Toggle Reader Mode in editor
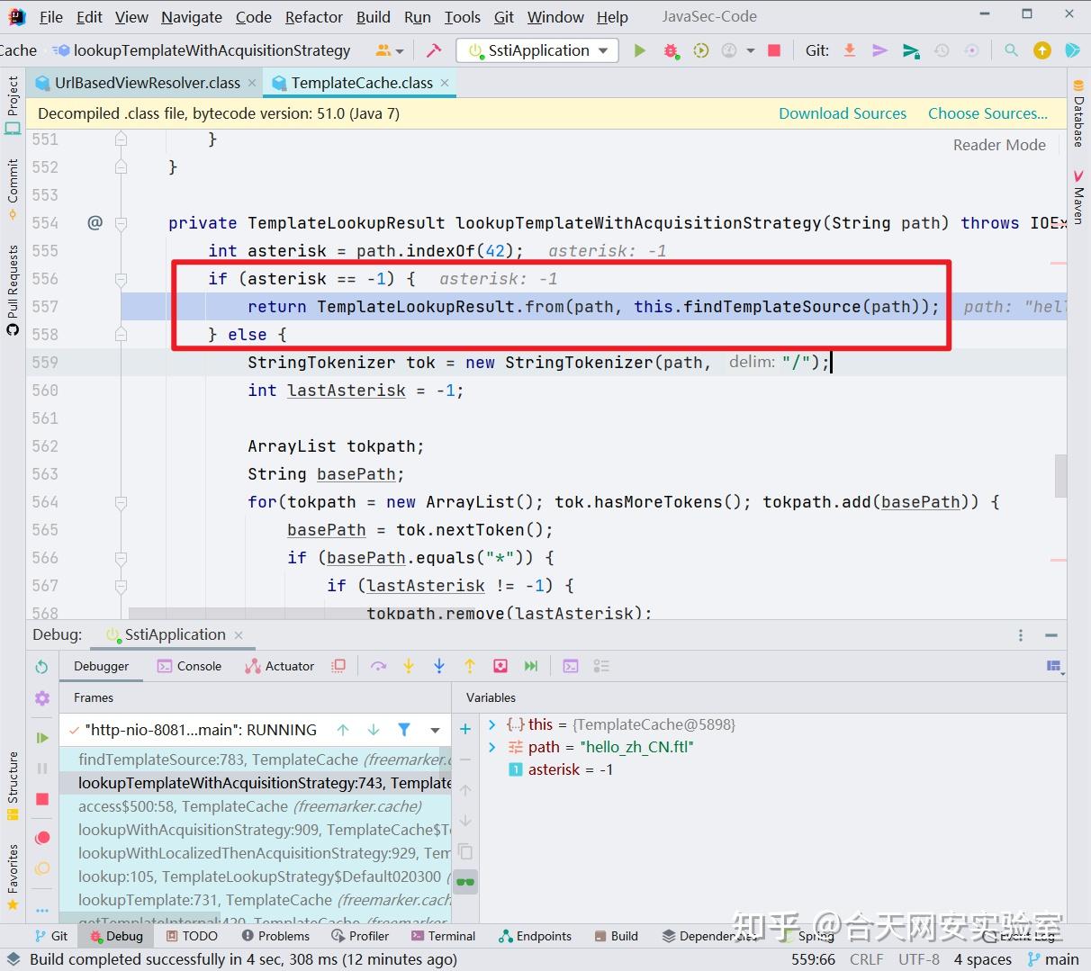 click(x=999, y=145)
